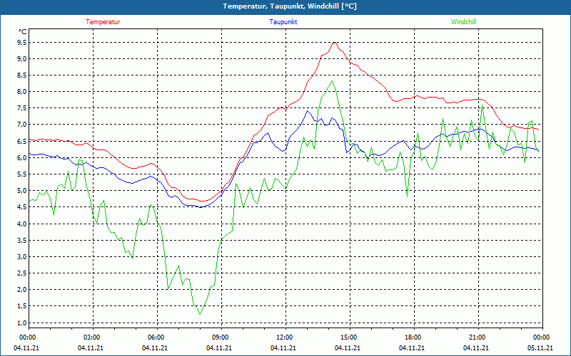Click the green Windchill legend label

pos(463,22)
